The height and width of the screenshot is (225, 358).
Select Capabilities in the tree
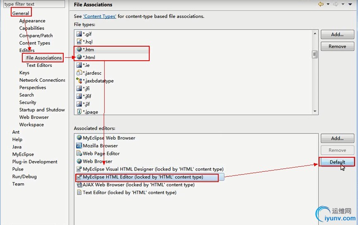coord(32,28)
